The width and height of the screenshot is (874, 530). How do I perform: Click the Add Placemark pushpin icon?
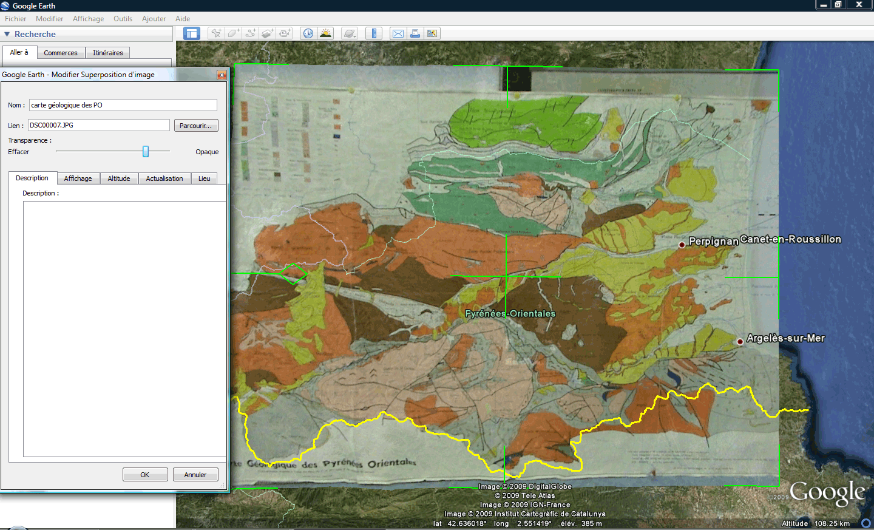(x=215, y=33)
